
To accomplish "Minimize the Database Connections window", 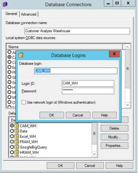I will (108, 3).
